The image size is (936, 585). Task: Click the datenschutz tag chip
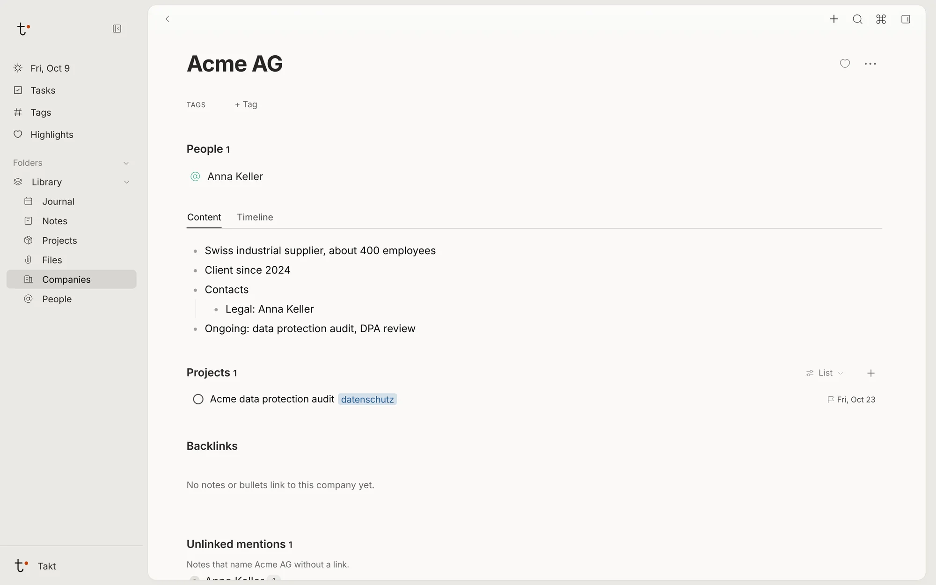tap(367, 399)
